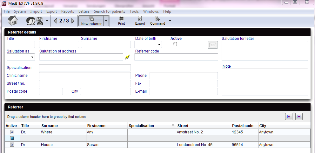Expand the Command dropdown arrow
The height and width of the screenshot is (153, 315).
pos(170,21)
